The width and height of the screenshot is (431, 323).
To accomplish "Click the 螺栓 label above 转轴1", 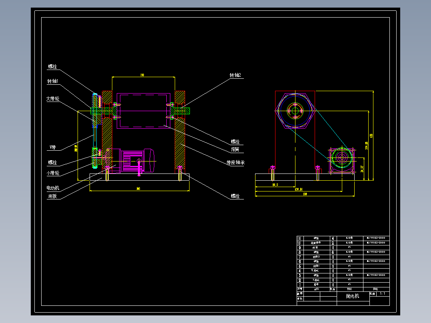I will [x=52, y=66].
